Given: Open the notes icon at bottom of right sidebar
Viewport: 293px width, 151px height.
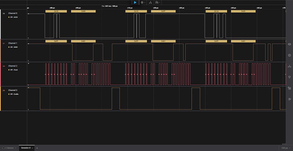Looking at the screenshot, I should point(289,99).
